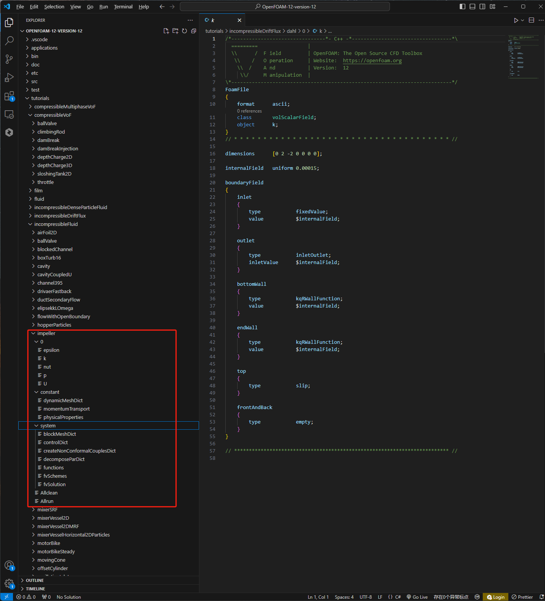Image resolution: width=545 pixels, height=601 pixels.
Task: Open the Manage gear icon
Action: click(9, 584)
